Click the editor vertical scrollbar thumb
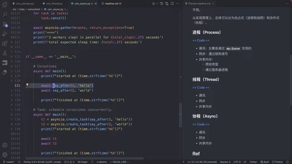The height and width of the screenshot is (164, 292). 181,115
